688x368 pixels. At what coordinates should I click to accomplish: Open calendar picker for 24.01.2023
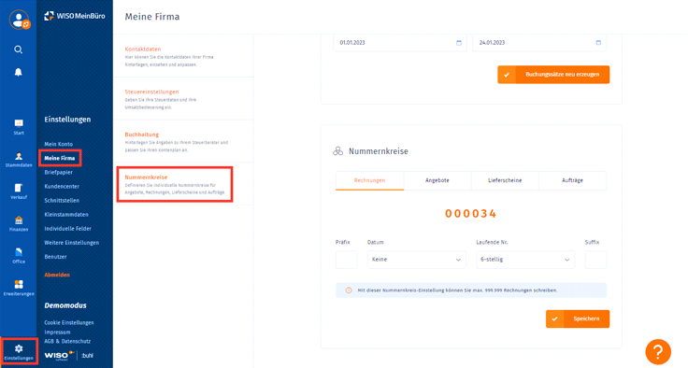(x=598, y=43)
